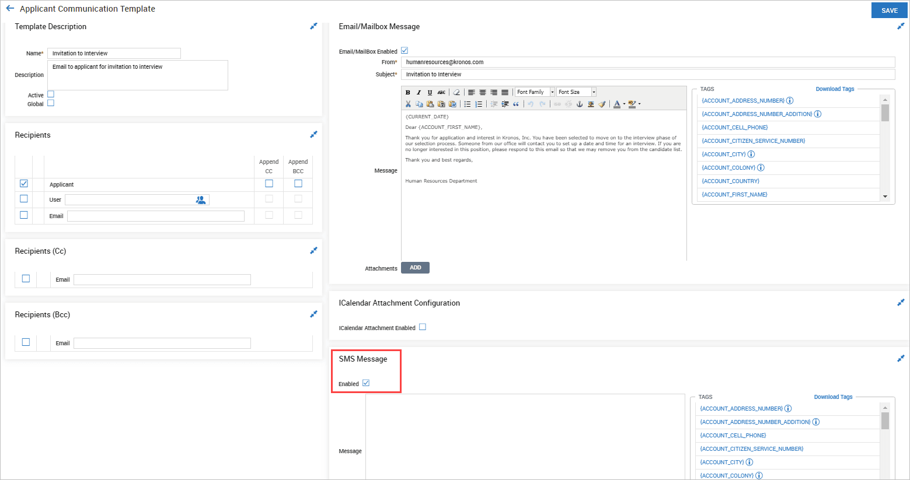Show info for ACCOUNT_CITY tag in email tags
910x480 pixels.
(751, 154)
